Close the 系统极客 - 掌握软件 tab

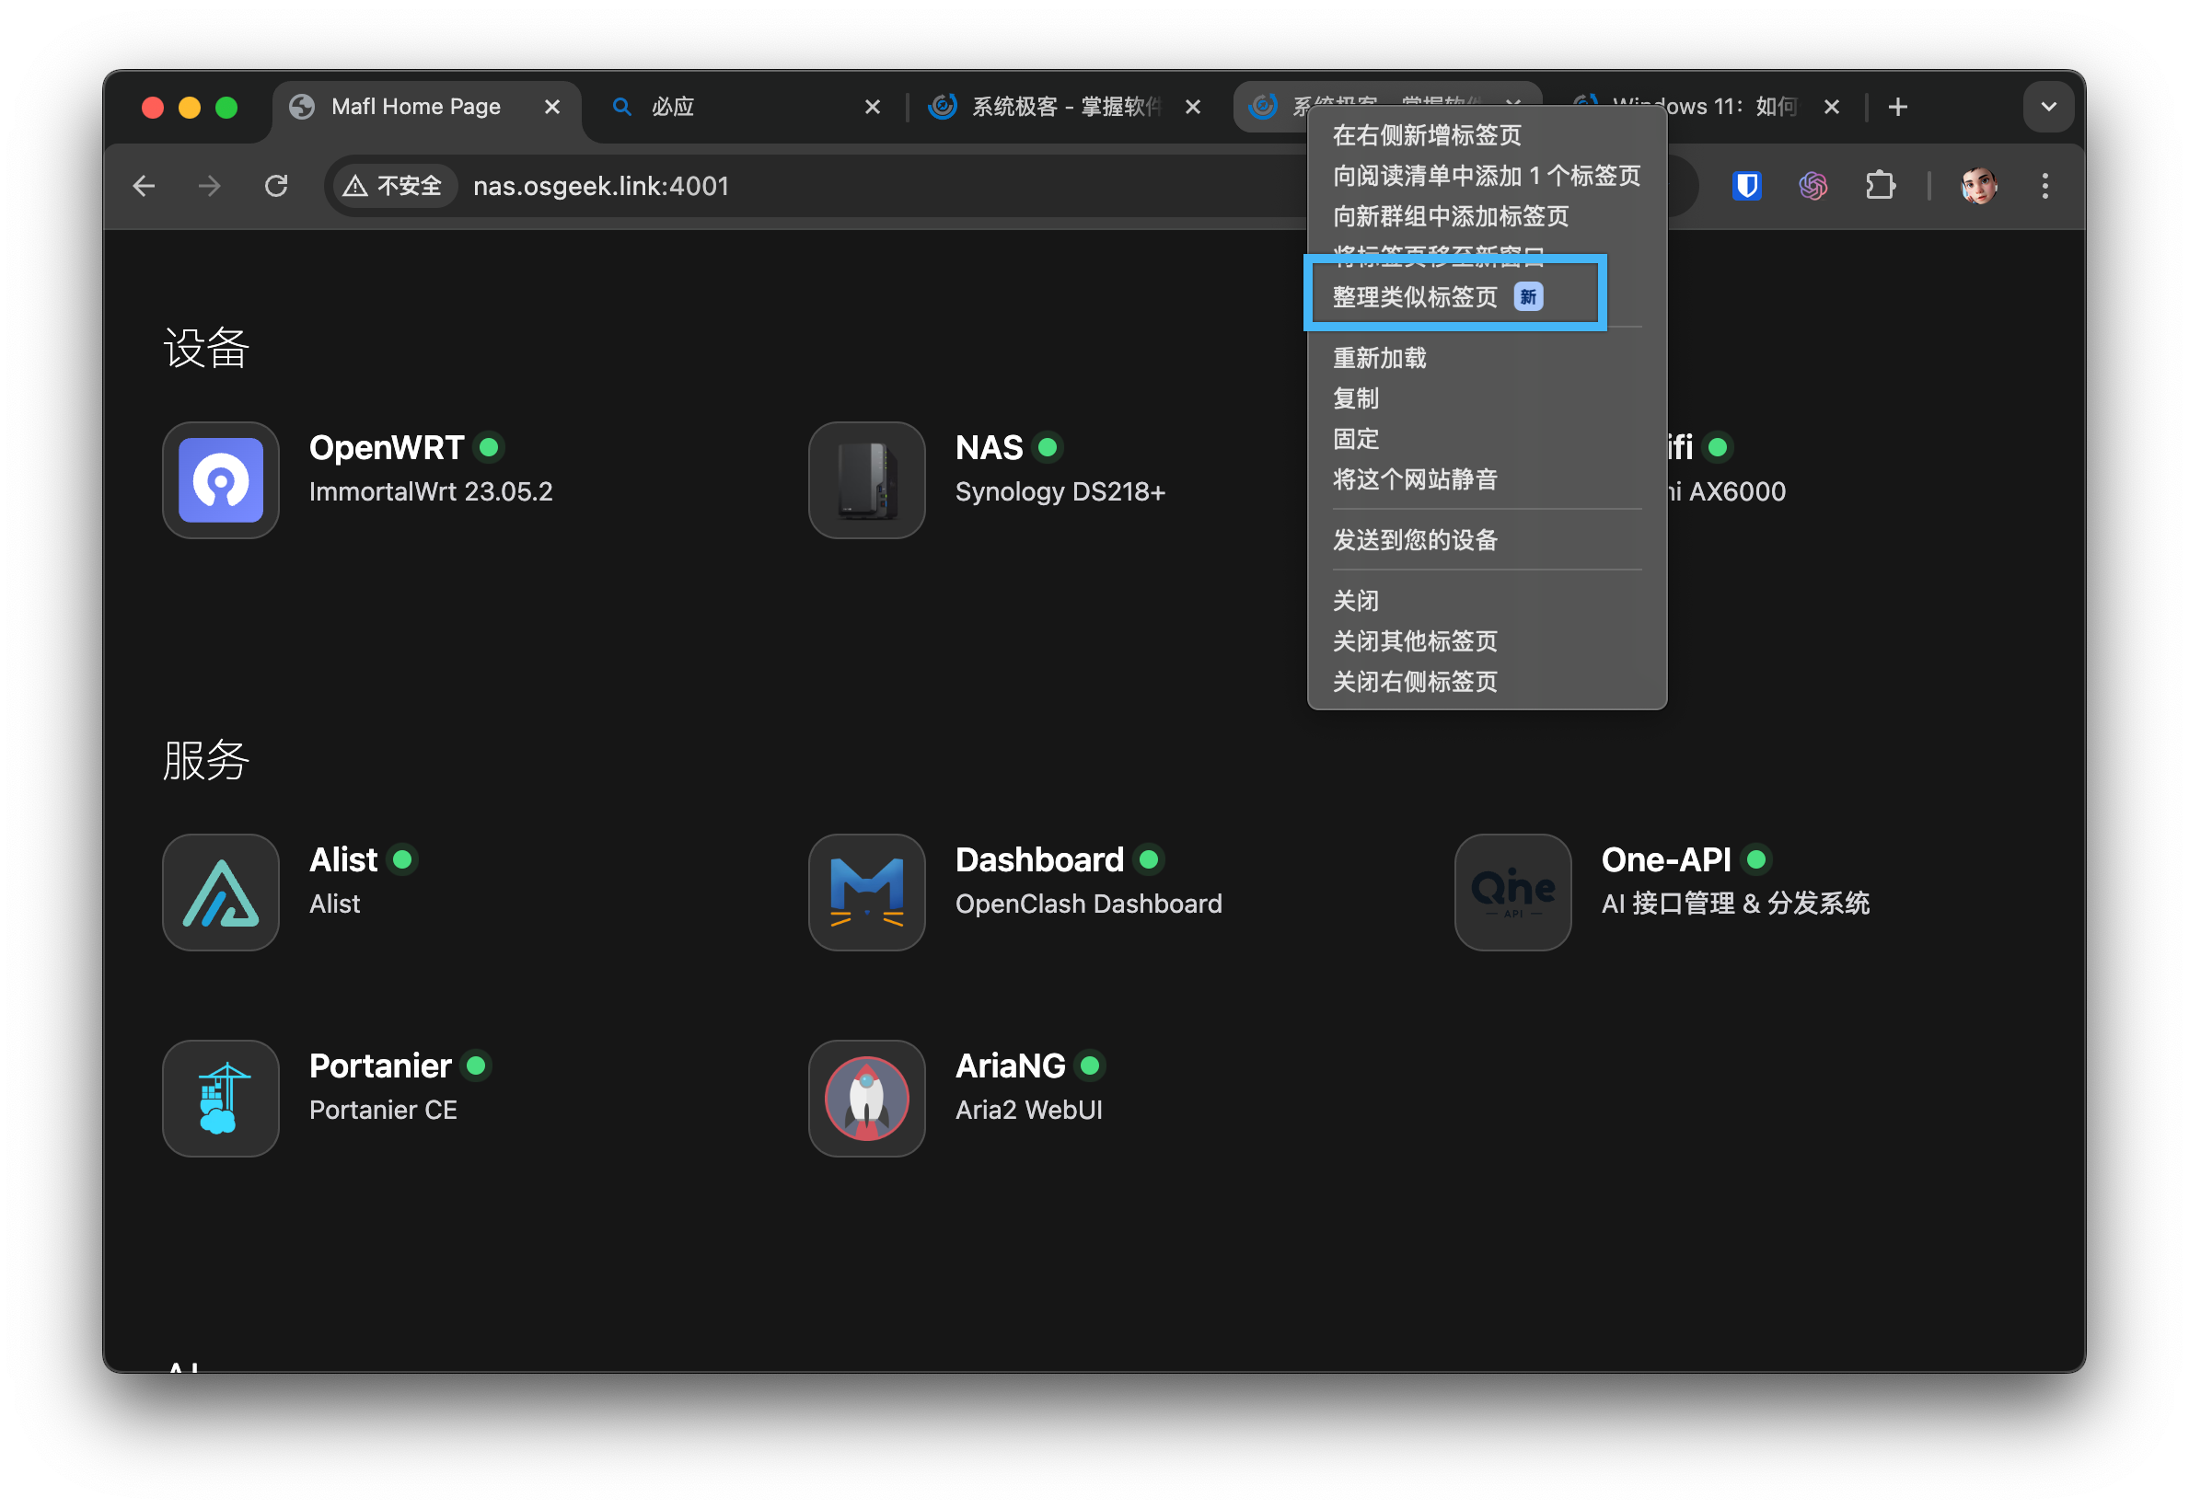click(1193, 107)
